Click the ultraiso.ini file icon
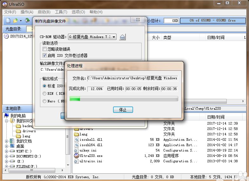This screenshot has height=181, width=249. click(76, 161)
